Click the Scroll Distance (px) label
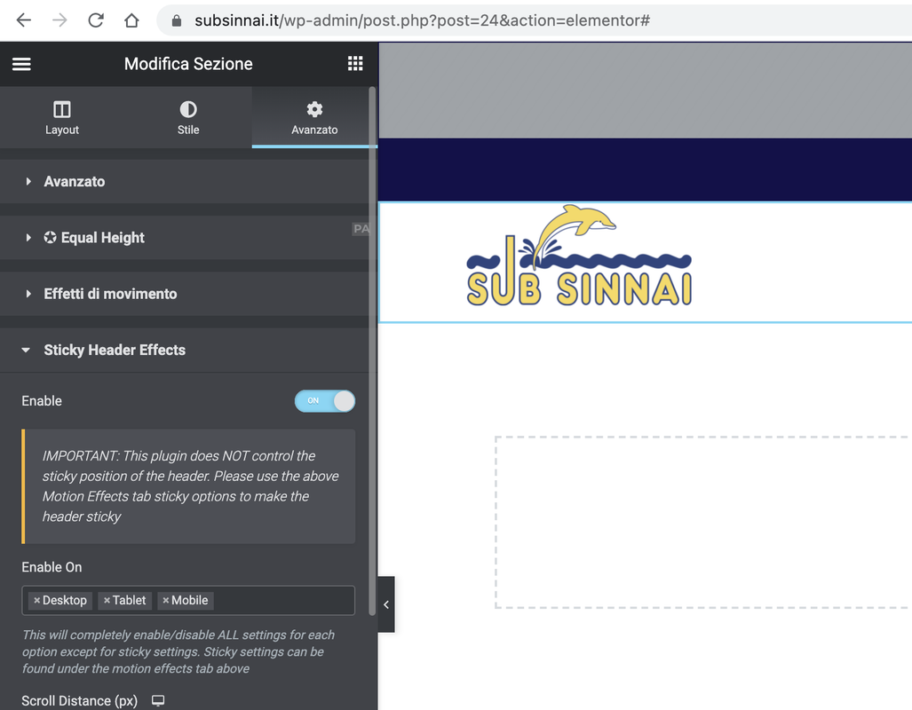912x710 pixels. click(x=80, y=701)
